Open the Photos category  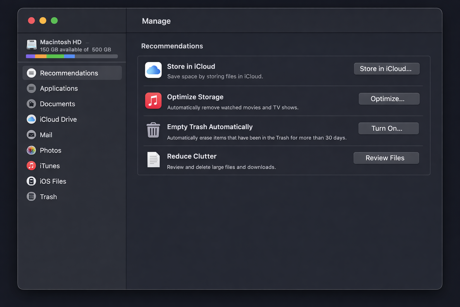[x=72, y=150]
